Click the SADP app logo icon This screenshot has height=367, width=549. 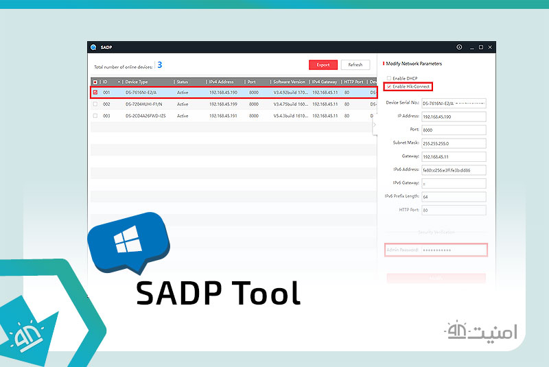(93, 47)
